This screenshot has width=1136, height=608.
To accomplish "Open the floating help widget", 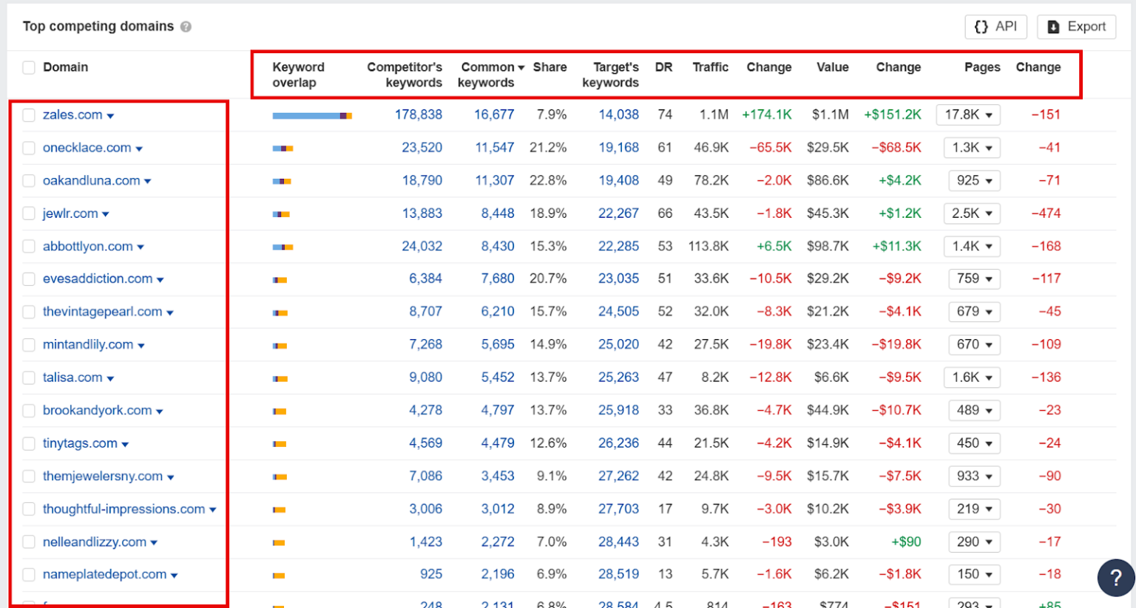I will tap(1116, 578).
